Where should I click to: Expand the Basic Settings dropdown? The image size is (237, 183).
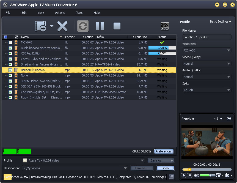coord(221,21)
